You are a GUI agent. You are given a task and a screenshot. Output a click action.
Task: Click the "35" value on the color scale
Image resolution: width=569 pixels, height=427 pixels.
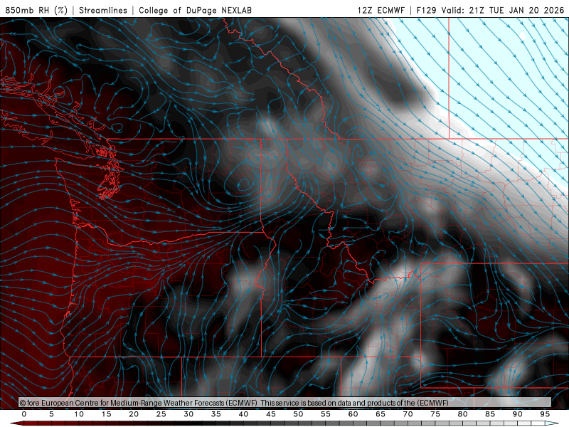coord(216,414)
